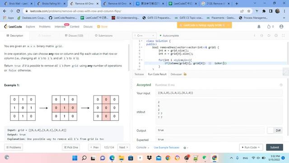The image size is (289, 163).
Task: Click the Run Code button
Action: click(x=251, y=147)
